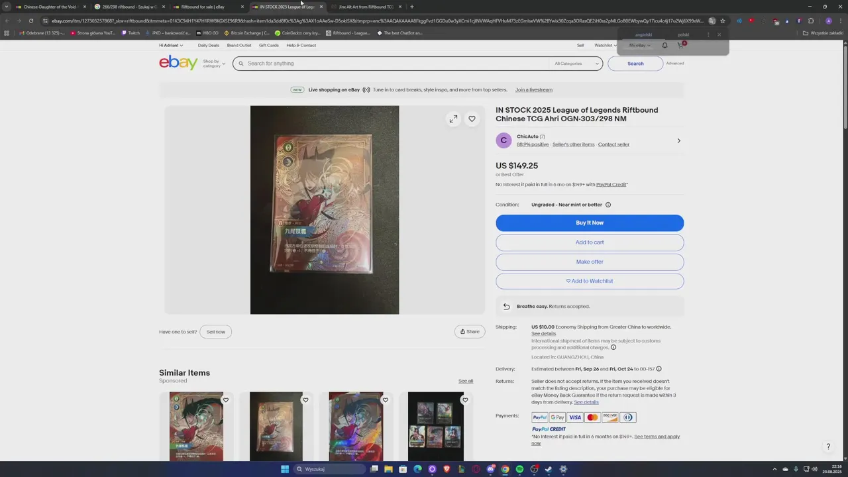This screenshot has height=477, width=848.
Task: Expand Shop by category menu
Action: tap(214, 64)
